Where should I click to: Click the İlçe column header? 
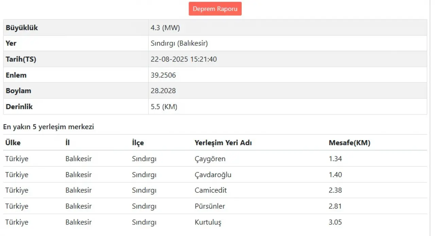click(138, 143)
